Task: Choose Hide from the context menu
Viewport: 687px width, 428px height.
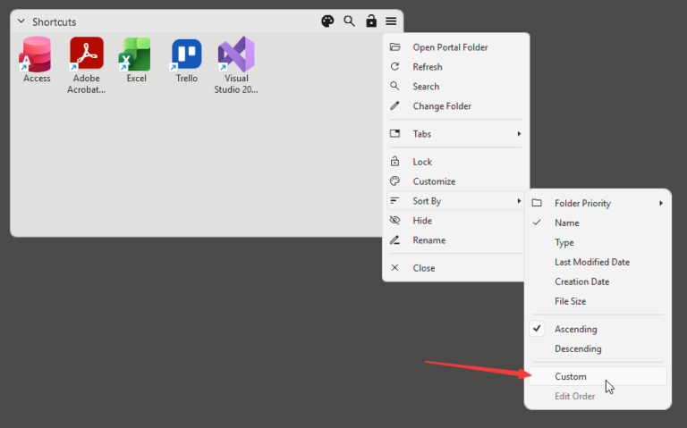Action: click(456, 221)
